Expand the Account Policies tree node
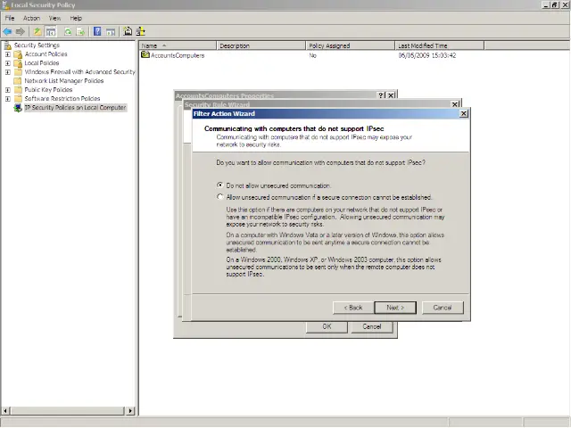The image size is (571, 428). [x=8, y=54]
